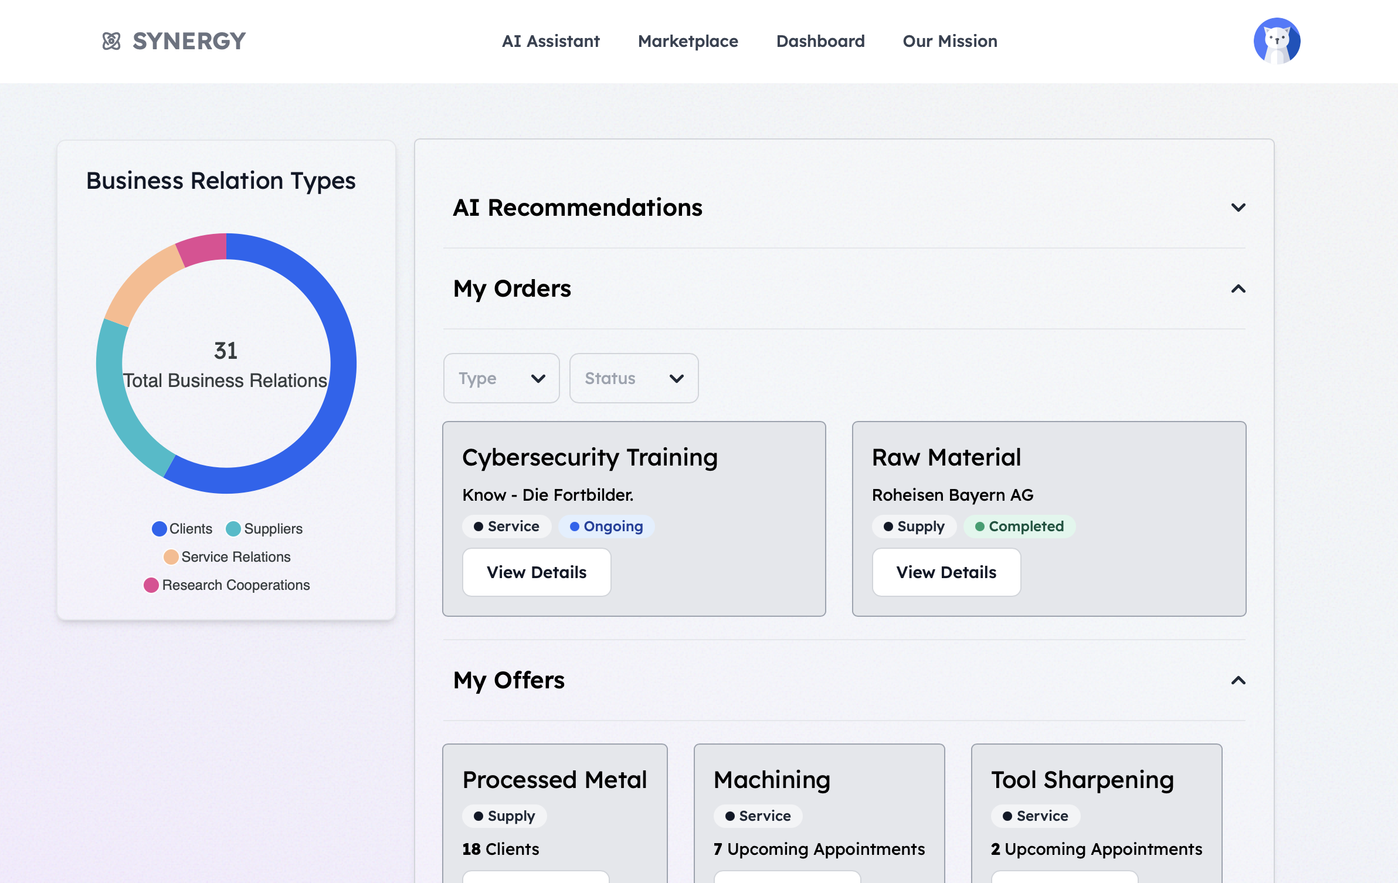This screenshot has width=1398, height=883.
Task: Toggle Service Relations legend orange dot
Action: (x=171, y=557)
